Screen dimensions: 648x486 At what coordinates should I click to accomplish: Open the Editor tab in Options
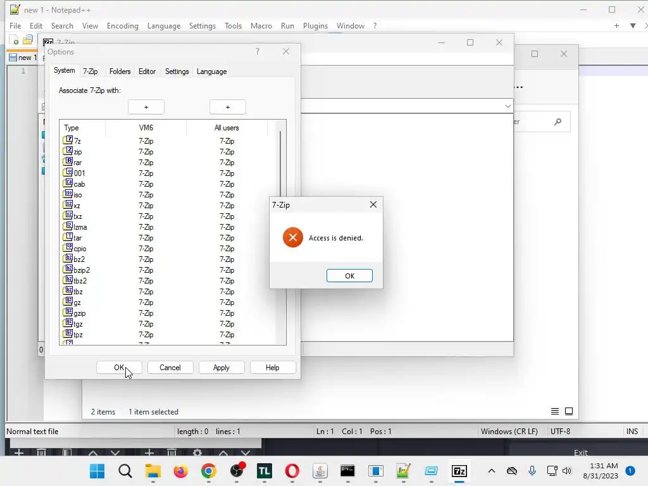(x=147, y=72)
